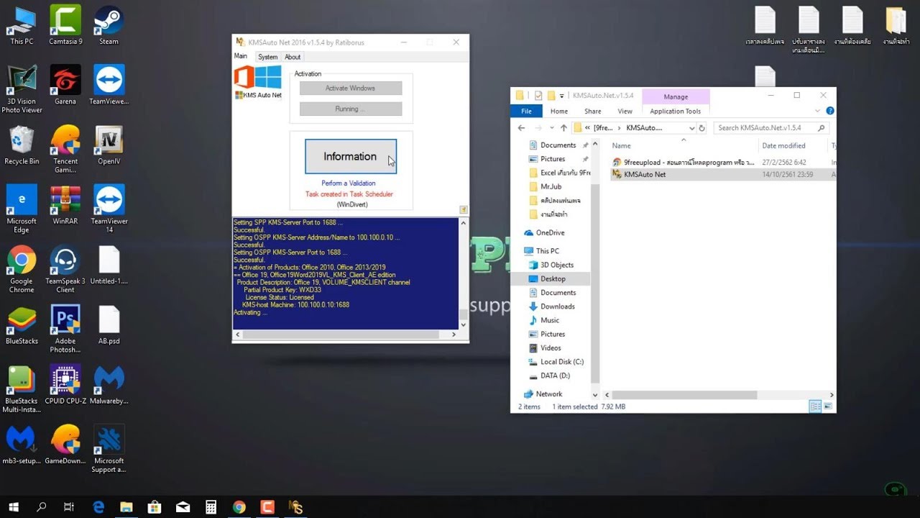Click the navigation pane scroll-down arrow

[595, 395]
